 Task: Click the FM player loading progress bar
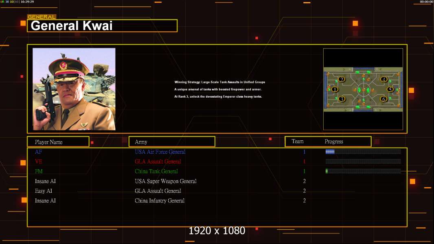pos(363,171)
